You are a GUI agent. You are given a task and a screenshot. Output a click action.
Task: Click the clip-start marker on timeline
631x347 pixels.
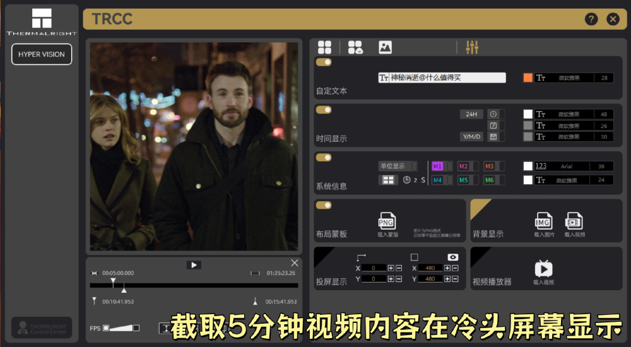[113, 282]
